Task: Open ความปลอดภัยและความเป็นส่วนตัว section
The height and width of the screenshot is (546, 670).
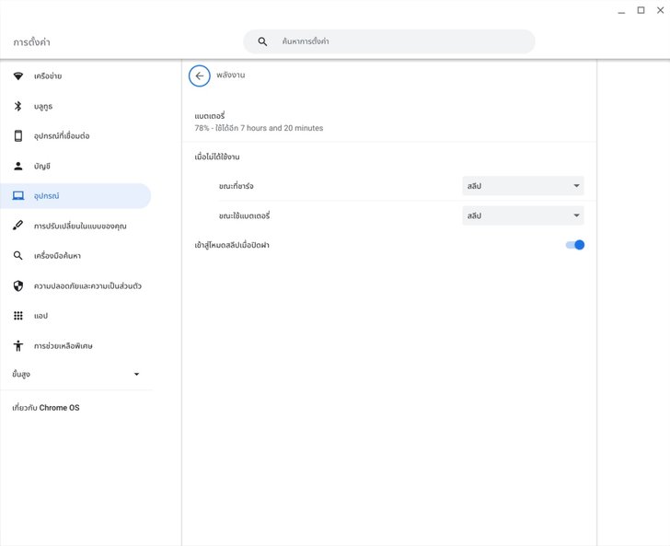Action: [x=75, y=285]
